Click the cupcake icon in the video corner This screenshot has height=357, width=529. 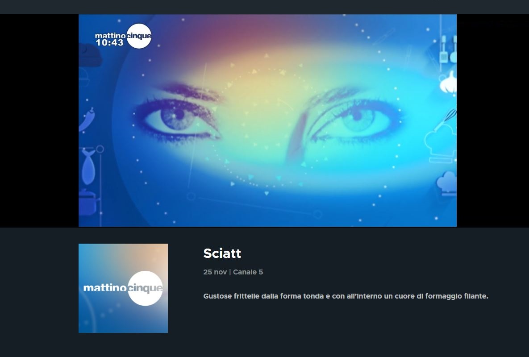pyautogui.click(x=447, y=184)
